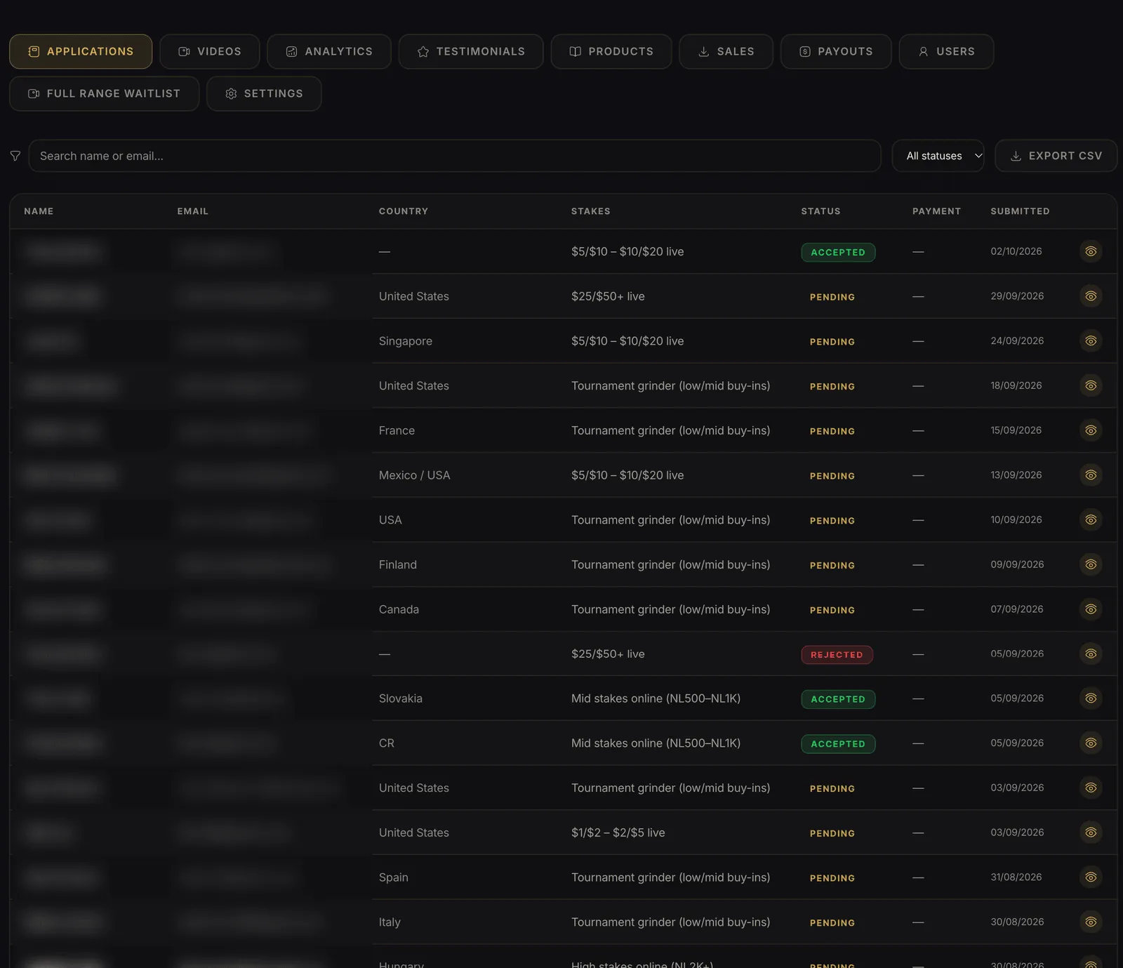
Task: Open the Full Range Waitlist tab
Action: point(105,93)
